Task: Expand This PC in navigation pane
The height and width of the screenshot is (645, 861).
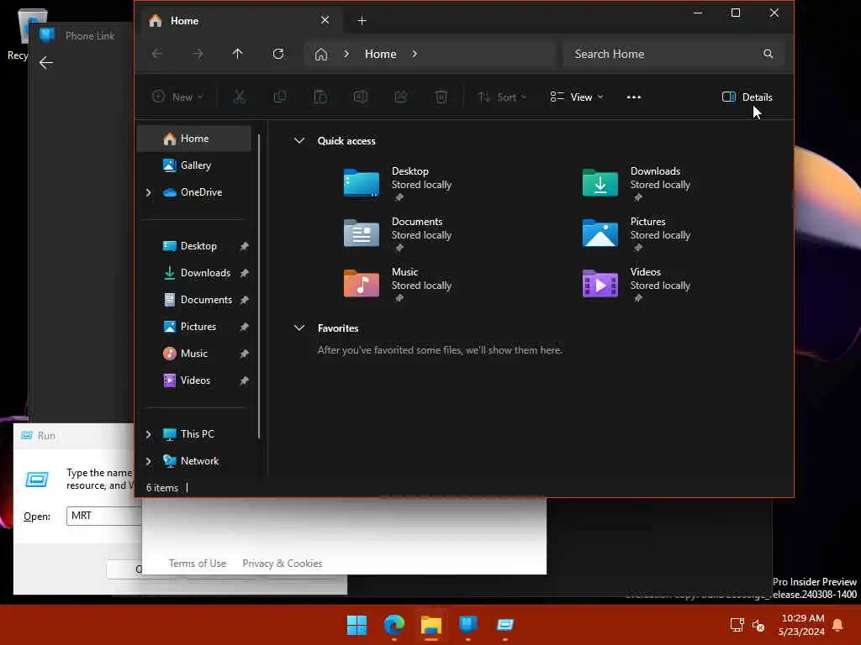Action: tap(148, 434)
